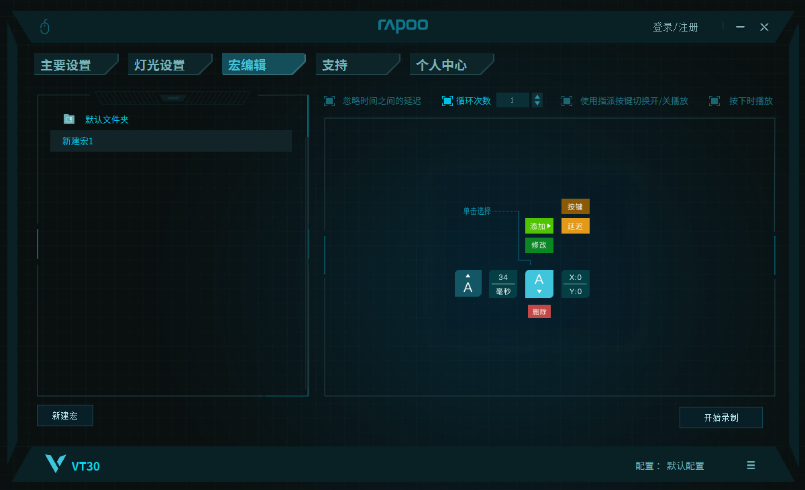Click the default folder icon
This screenshot has height=490, width=805.
[69, 119]
